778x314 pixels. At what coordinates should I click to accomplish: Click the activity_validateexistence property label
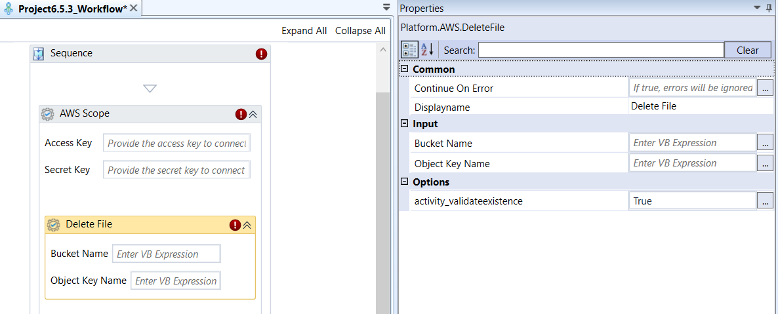coord(468,201)
